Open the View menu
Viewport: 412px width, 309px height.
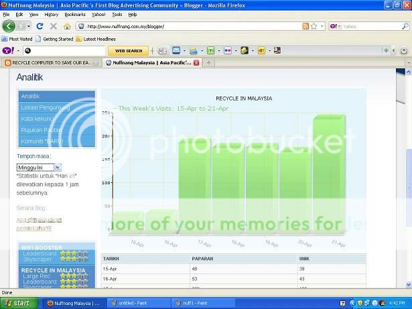[x=33, y=15]
